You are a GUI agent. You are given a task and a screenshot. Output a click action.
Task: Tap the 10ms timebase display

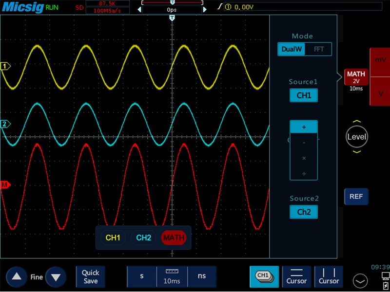tap(172, 276)
